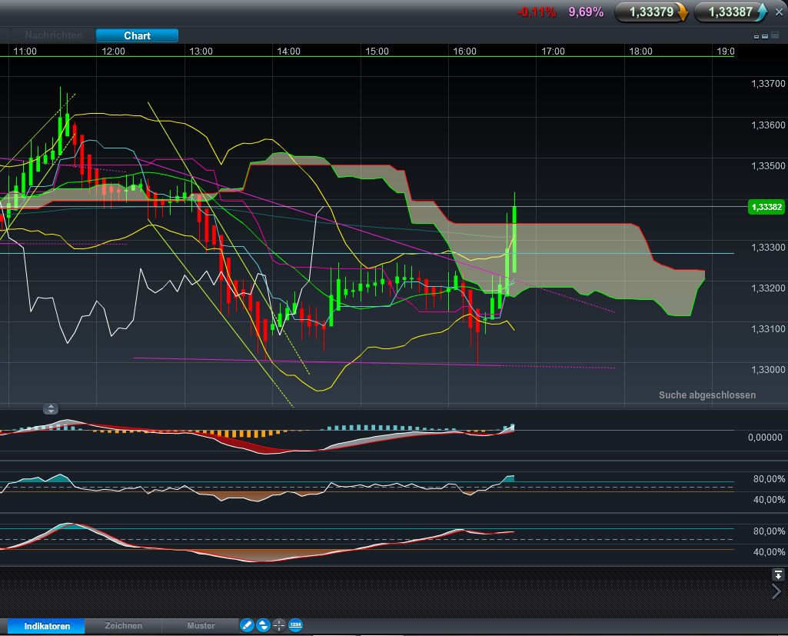Click the orange sell arrow icon
This screenshot has height=636, width=788.
click(x=683, y=12)
